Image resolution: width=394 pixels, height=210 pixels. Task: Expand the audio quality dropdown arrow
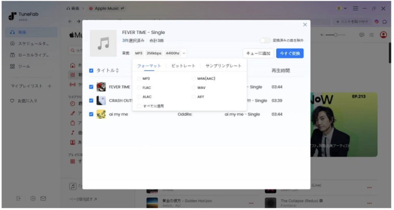click(x=184, y=53)
